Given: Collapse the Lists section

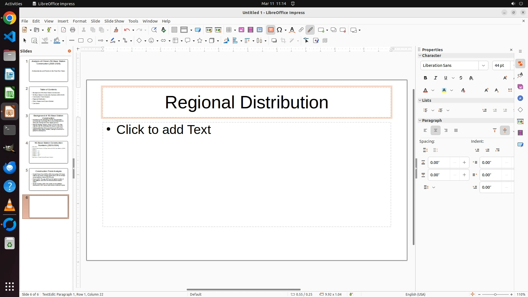Looking at the screenshot, I should click(x=420, y=100).
